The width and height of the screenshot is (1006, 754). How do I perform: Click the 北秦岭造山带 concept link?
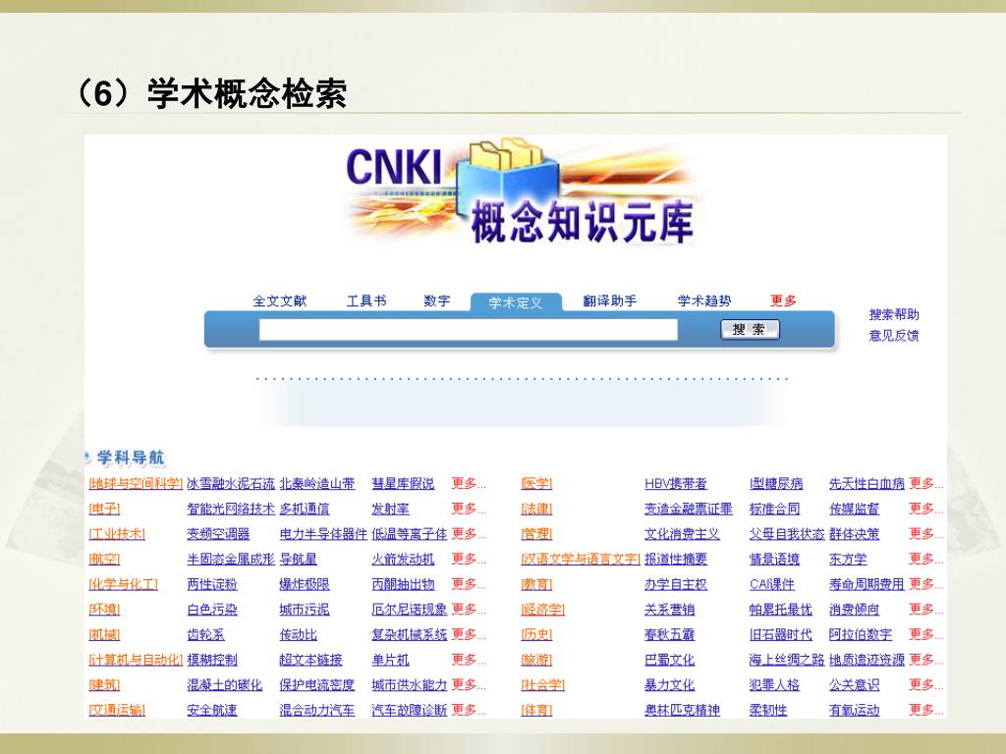pyautogui.click(x=317, y=483)
